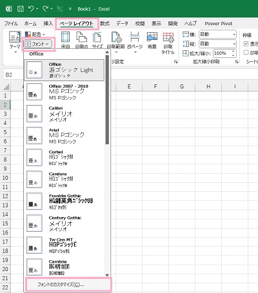Select row 15 header

(5, 223)
